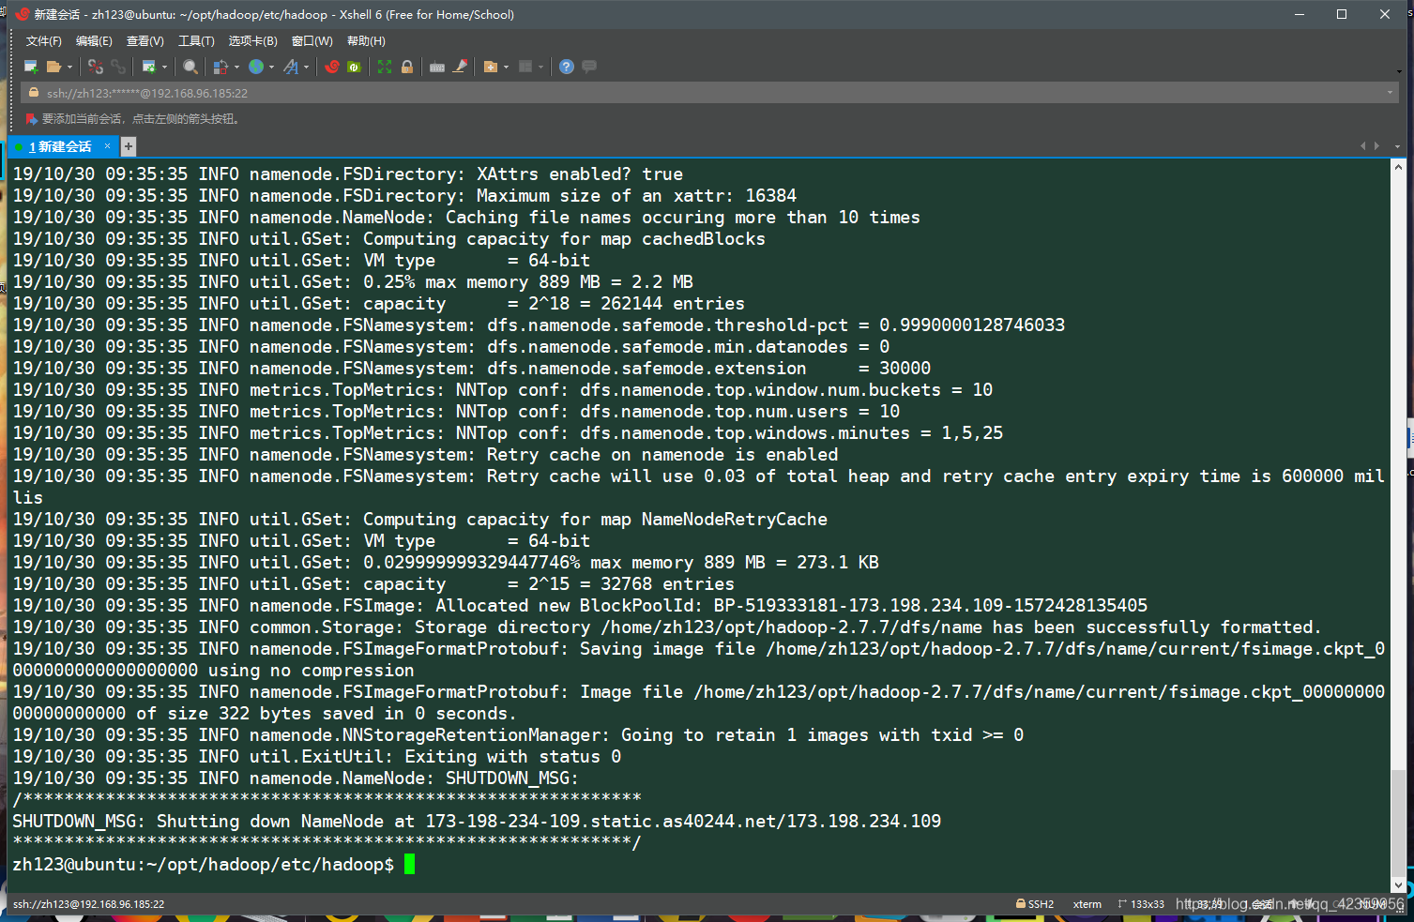Expand the New Folder dropdown arrow
This screenshot has width=1414, height=922.
click(x=506, y=67)
